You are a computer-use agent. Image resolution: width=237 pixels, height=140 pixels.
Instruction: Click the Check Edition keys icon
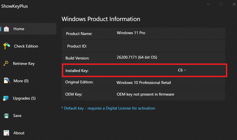click(x=7, y=46)
